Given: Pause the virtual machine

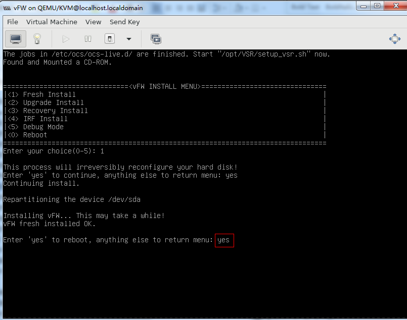Looking at the screenshot, I should (x=88, y=39).
